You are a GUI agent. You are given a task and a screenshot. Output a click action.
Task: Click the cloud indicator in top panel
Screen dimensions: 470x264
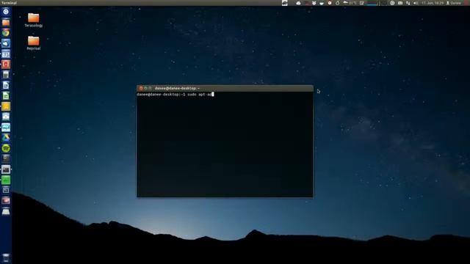[x=298, y=3]
